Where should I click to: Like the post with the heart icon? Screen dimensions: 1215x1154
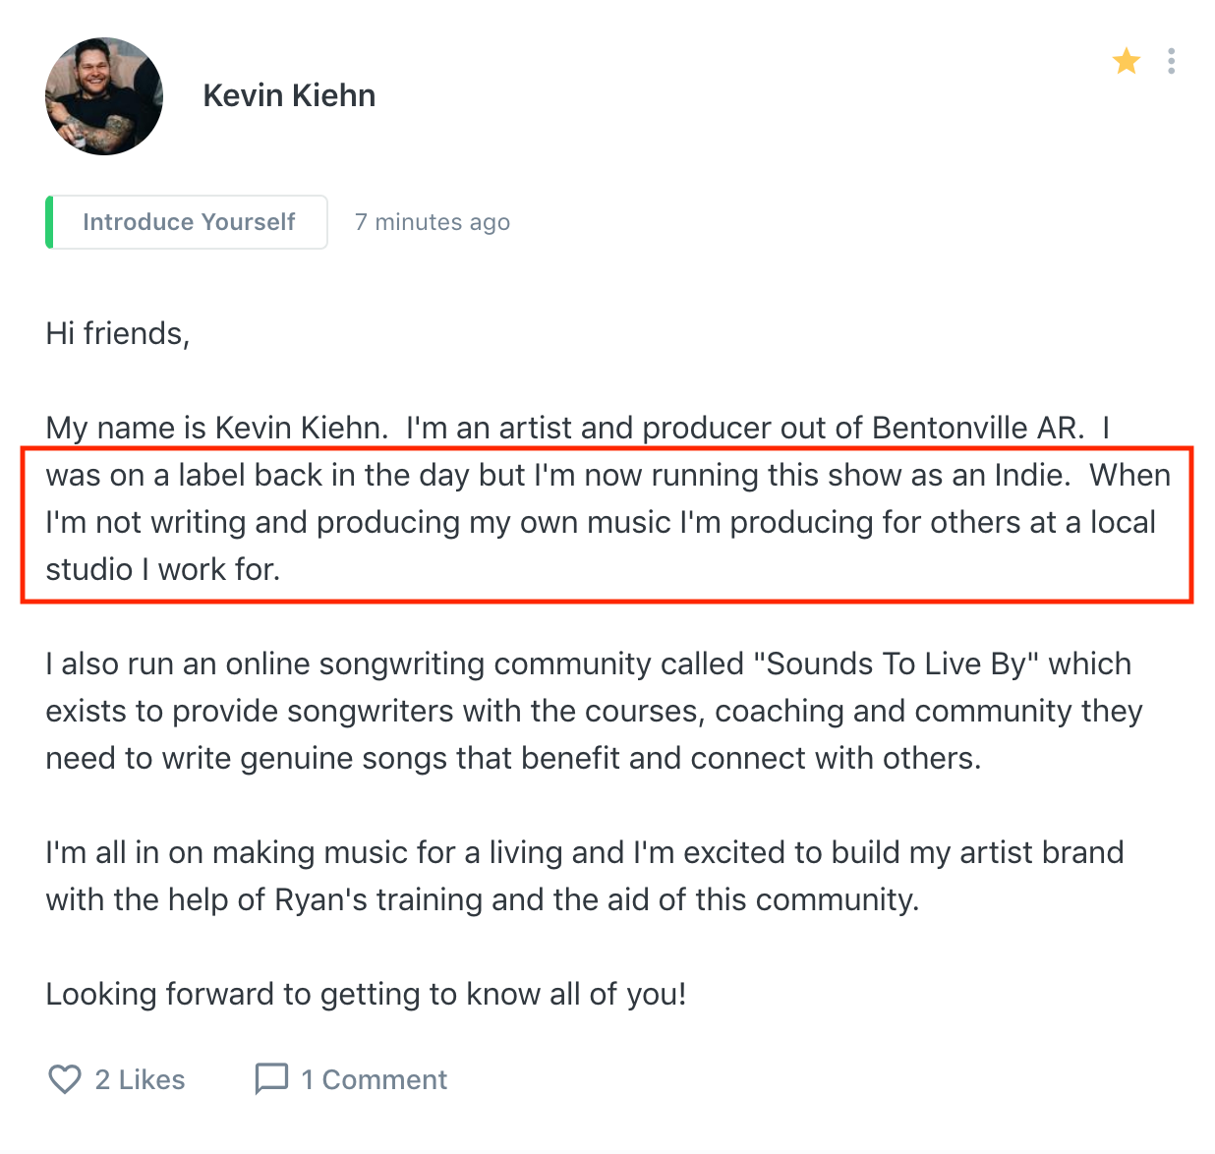(x=65, y=1079)
